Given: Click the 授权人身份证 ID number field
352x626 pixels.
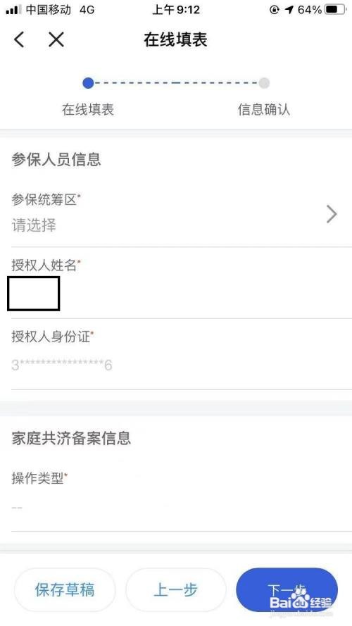Looking at the screenshot, I should pos(181,355).
